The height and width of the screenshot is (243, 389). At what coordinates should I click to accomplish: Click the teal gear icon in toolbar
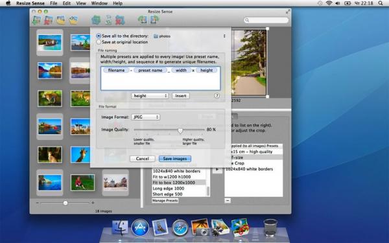[x=96, y=20]
